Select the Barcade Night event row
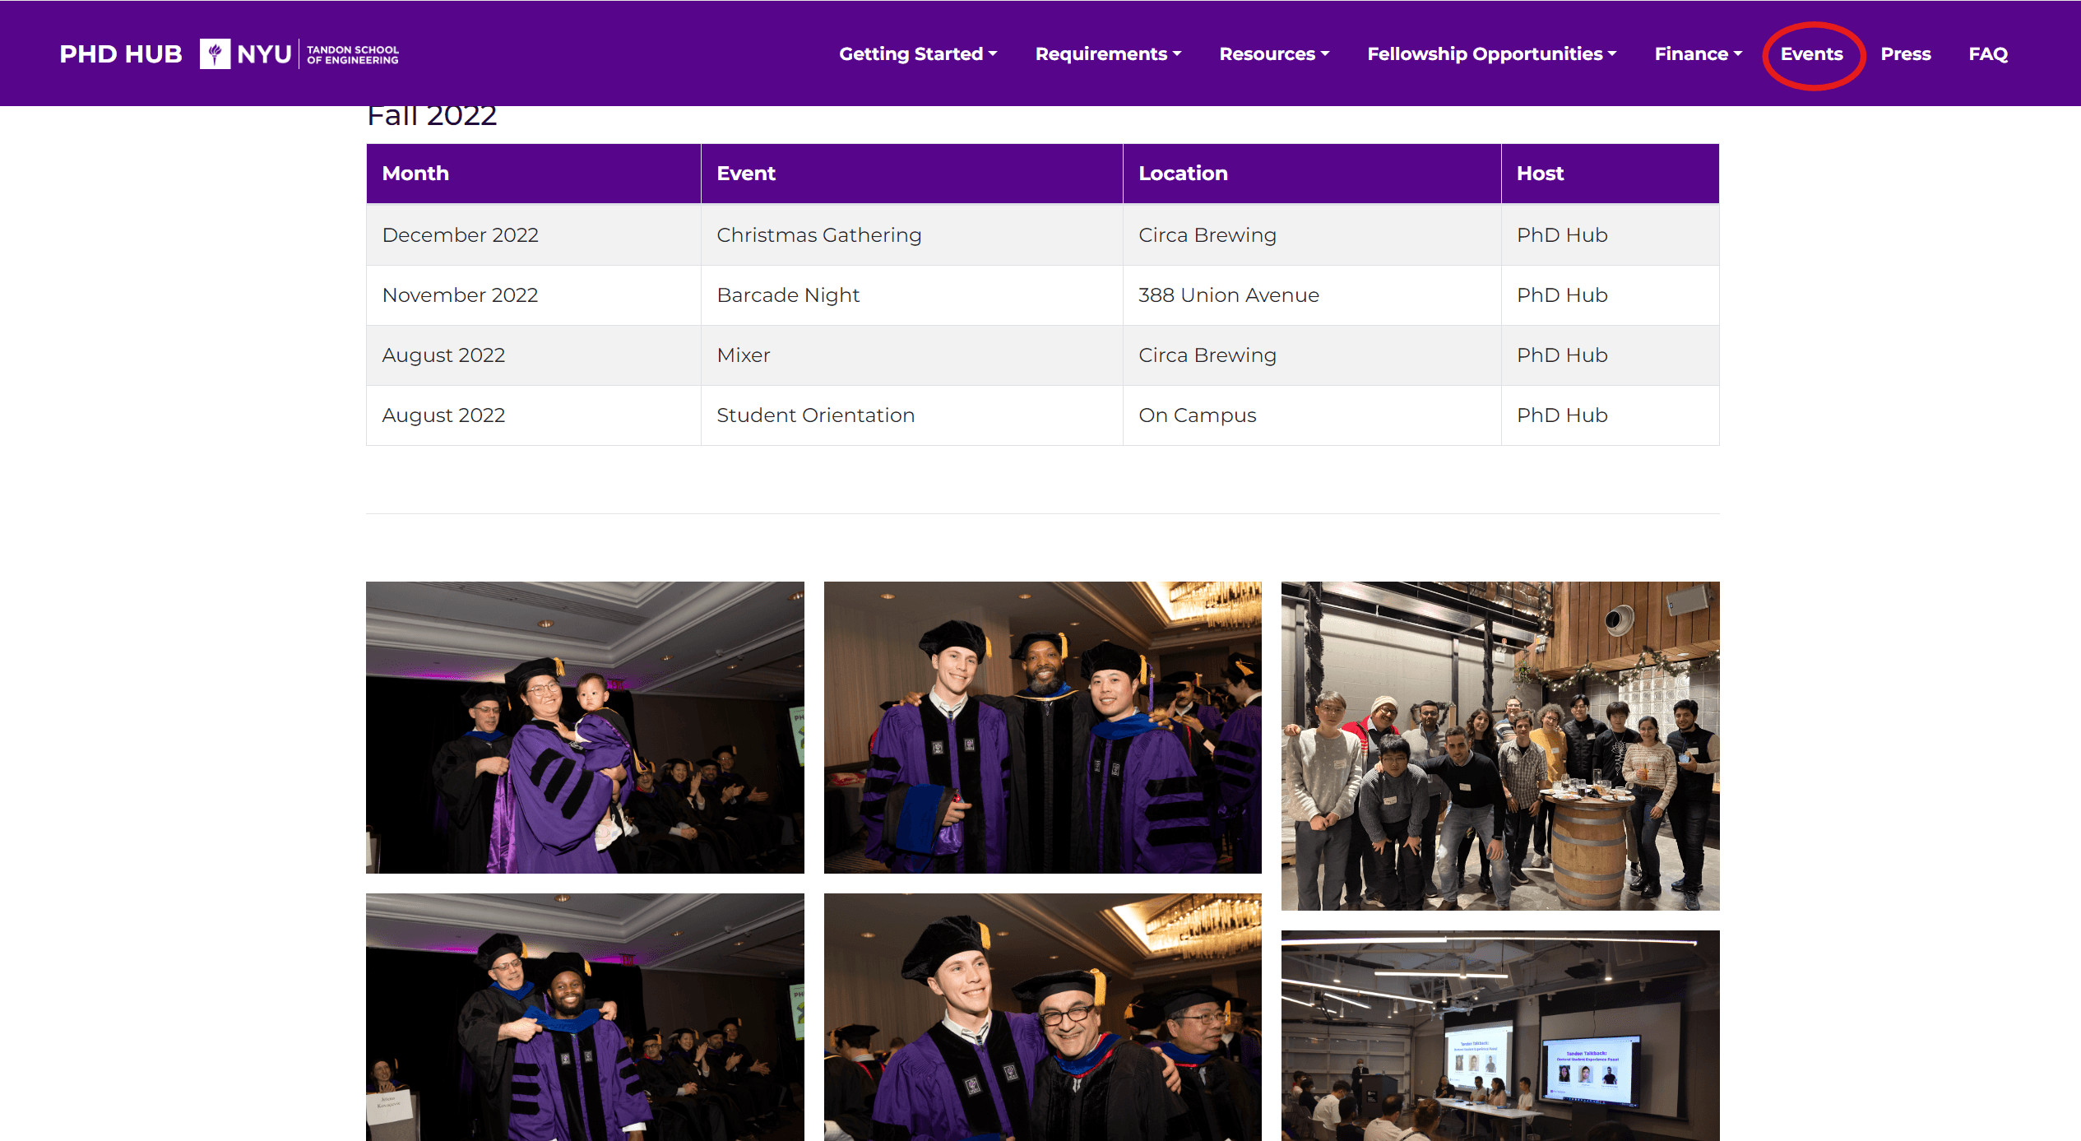The width and height of the screenshot is (2081, 1141). pos(788,295)
